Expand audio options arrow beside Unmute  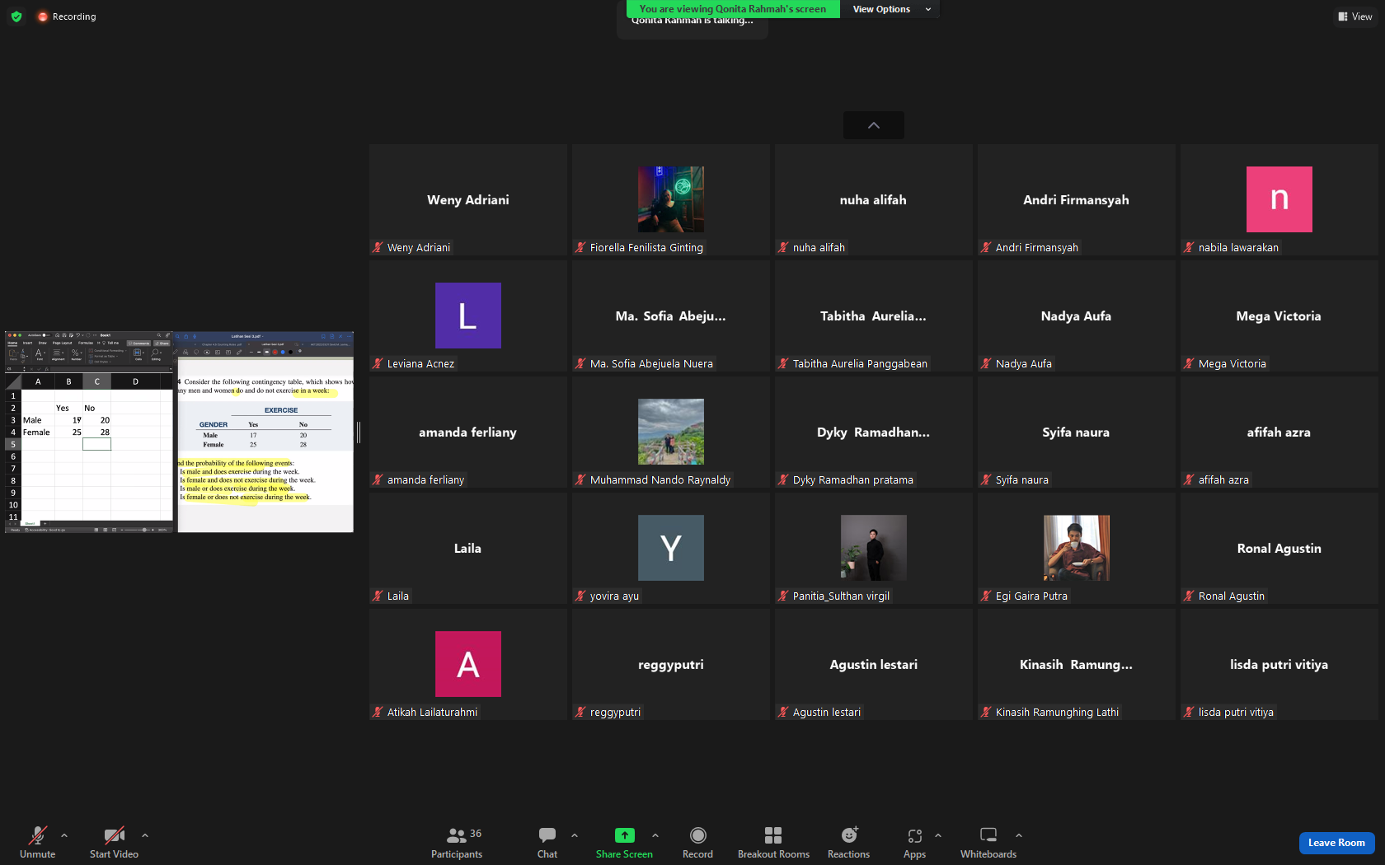click(64, 835)
